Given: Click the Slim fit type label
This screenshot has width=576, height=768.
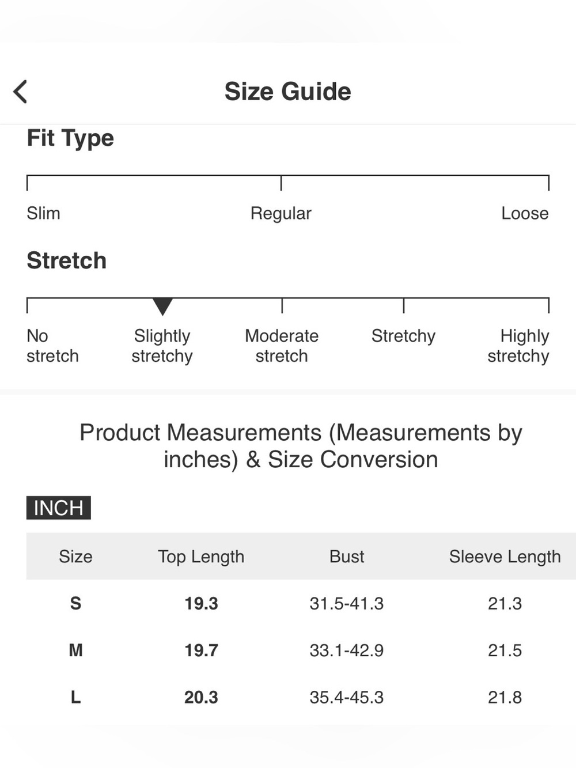Looking at the screenshot, I should click(x=43, y=213).
